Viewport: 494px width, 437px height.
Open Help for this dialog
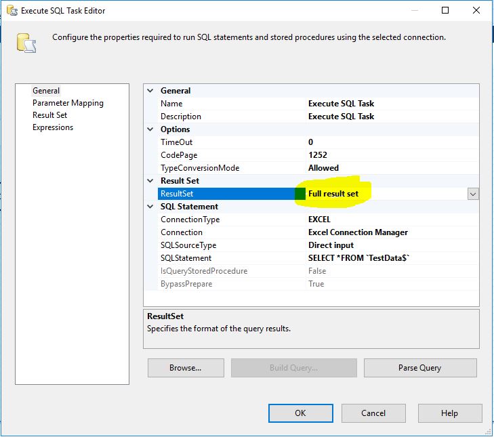point(449,413)
